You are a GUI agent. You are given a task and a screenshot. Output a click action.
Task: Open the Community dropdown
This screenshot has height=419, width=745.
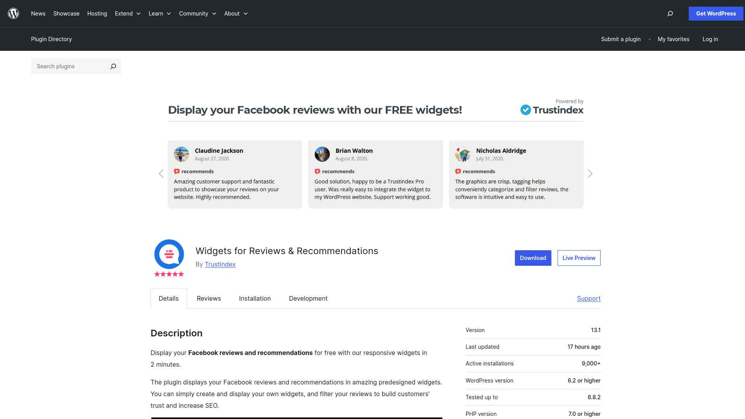[x=198, y=14]
